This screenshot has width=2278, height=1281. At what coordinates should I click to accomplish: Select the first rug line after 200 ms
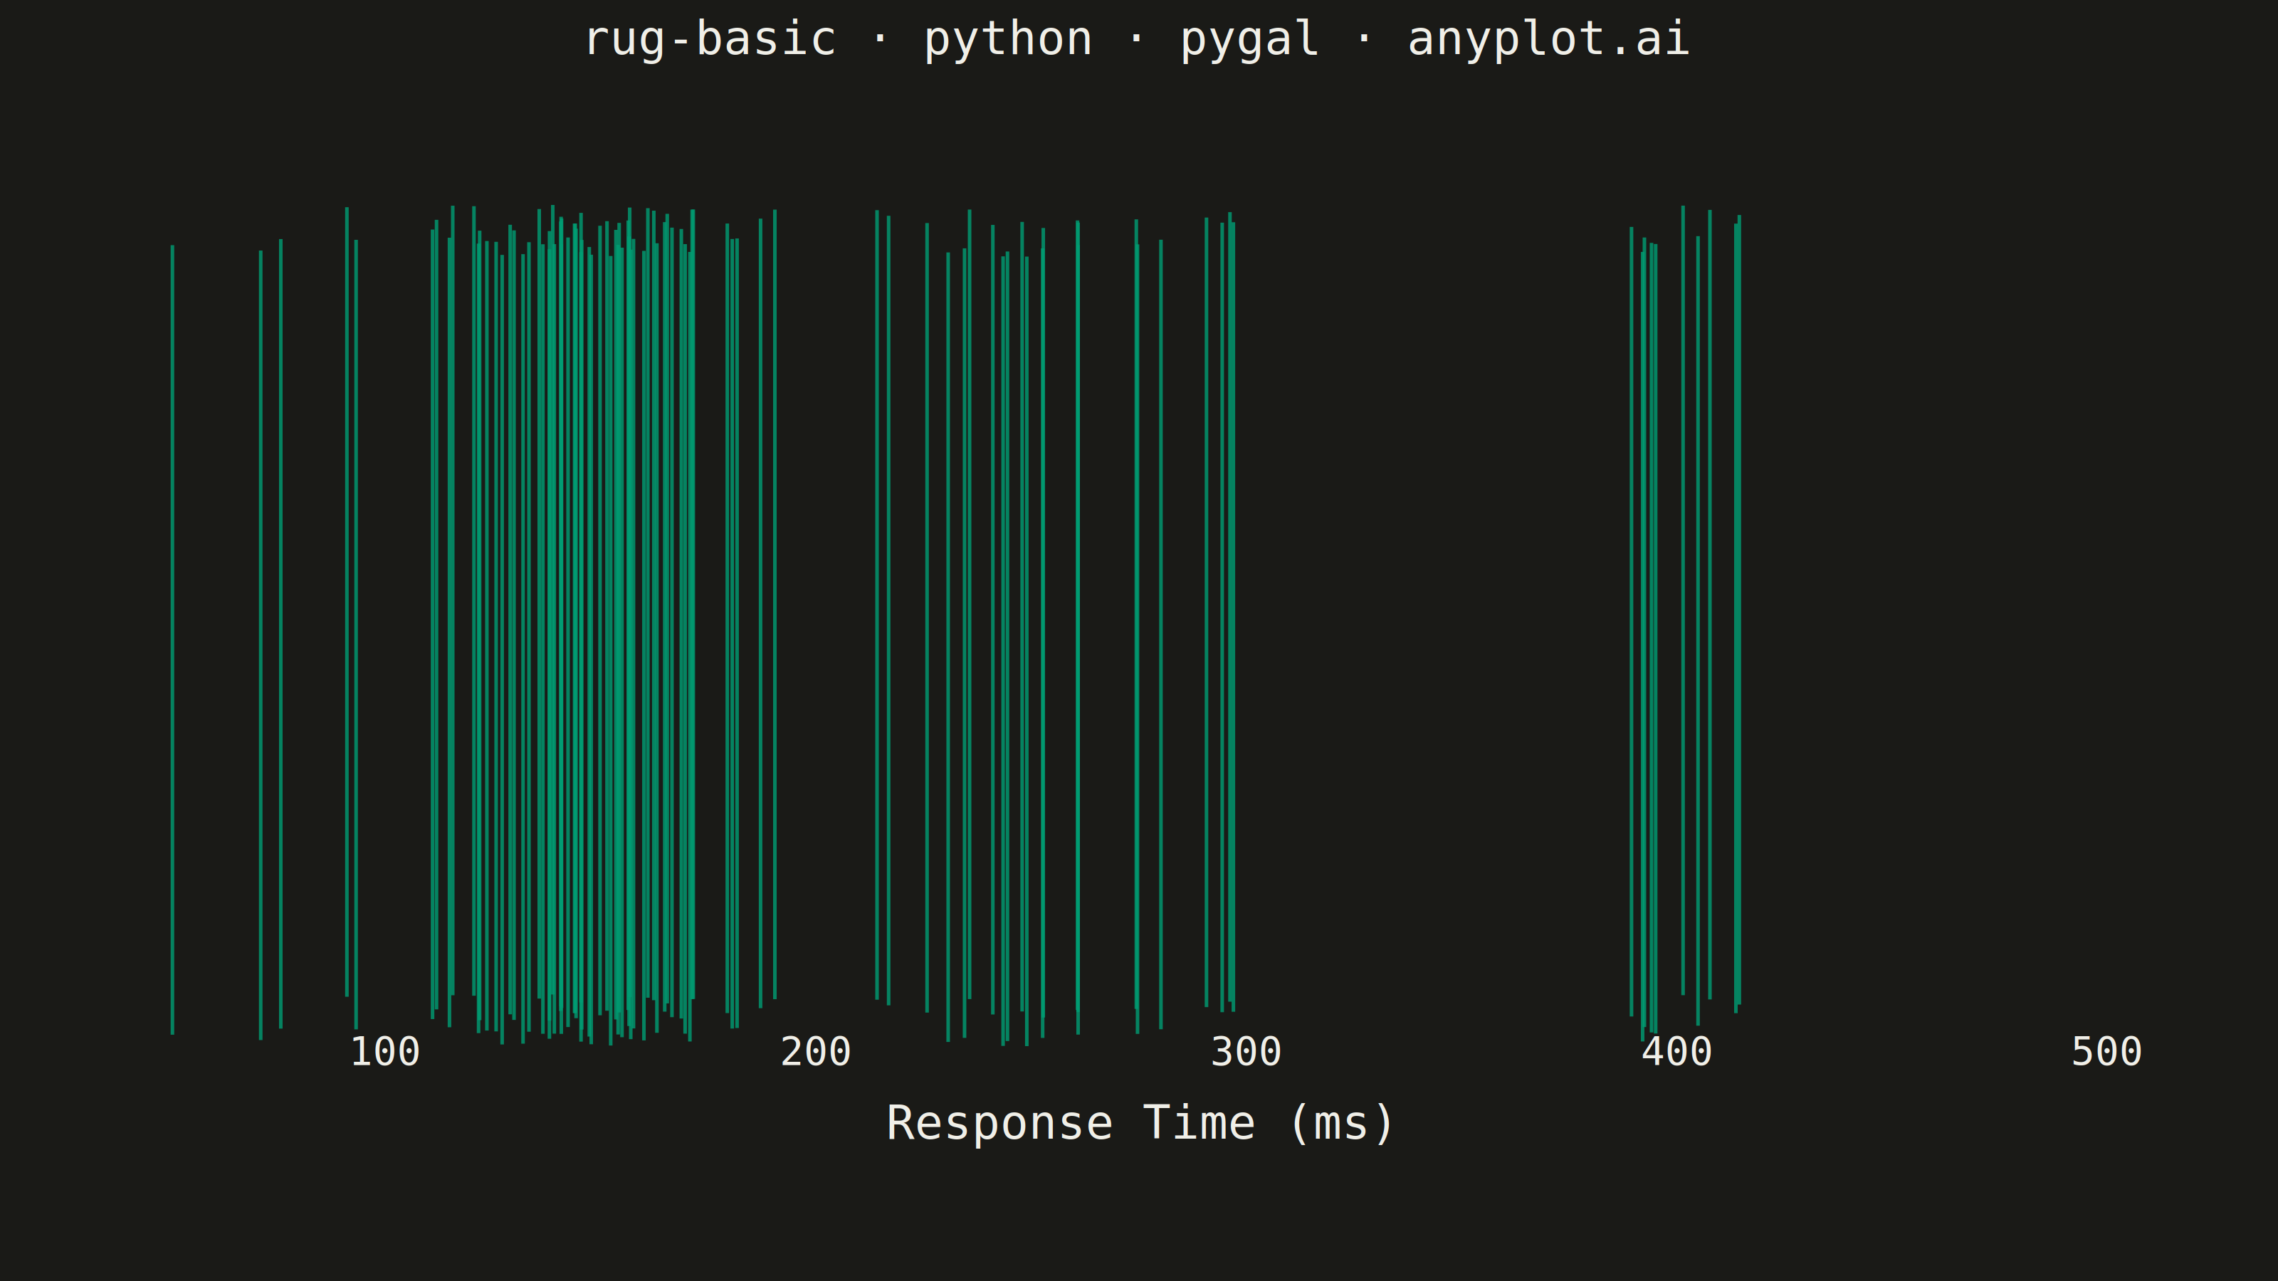[877, 605]
